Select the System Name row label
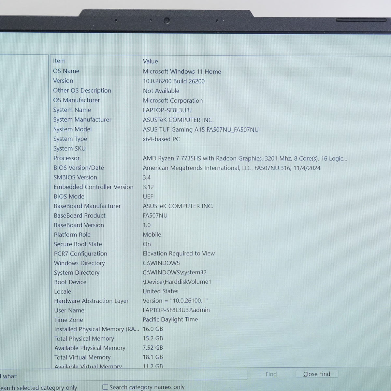 point(72,110)
